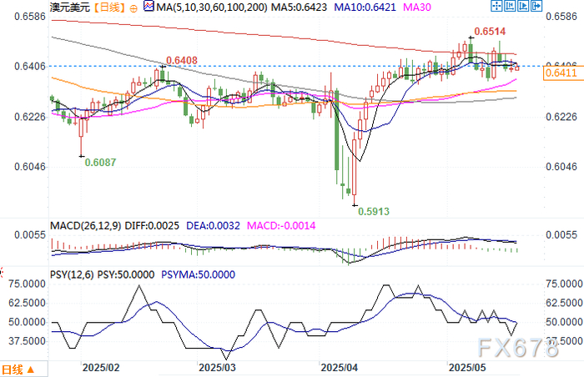Click the left 0.0055 MACD axis label
The image size is (584, 377).
pyautogui.click(x=30, y=235)
